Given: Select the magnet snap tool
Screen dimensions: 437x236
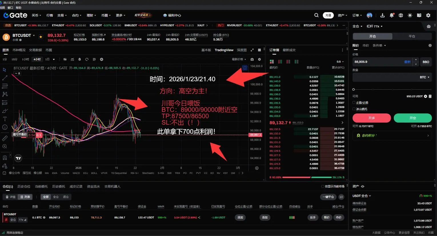Looking at the screenshot, I should (x=5, y=158).
